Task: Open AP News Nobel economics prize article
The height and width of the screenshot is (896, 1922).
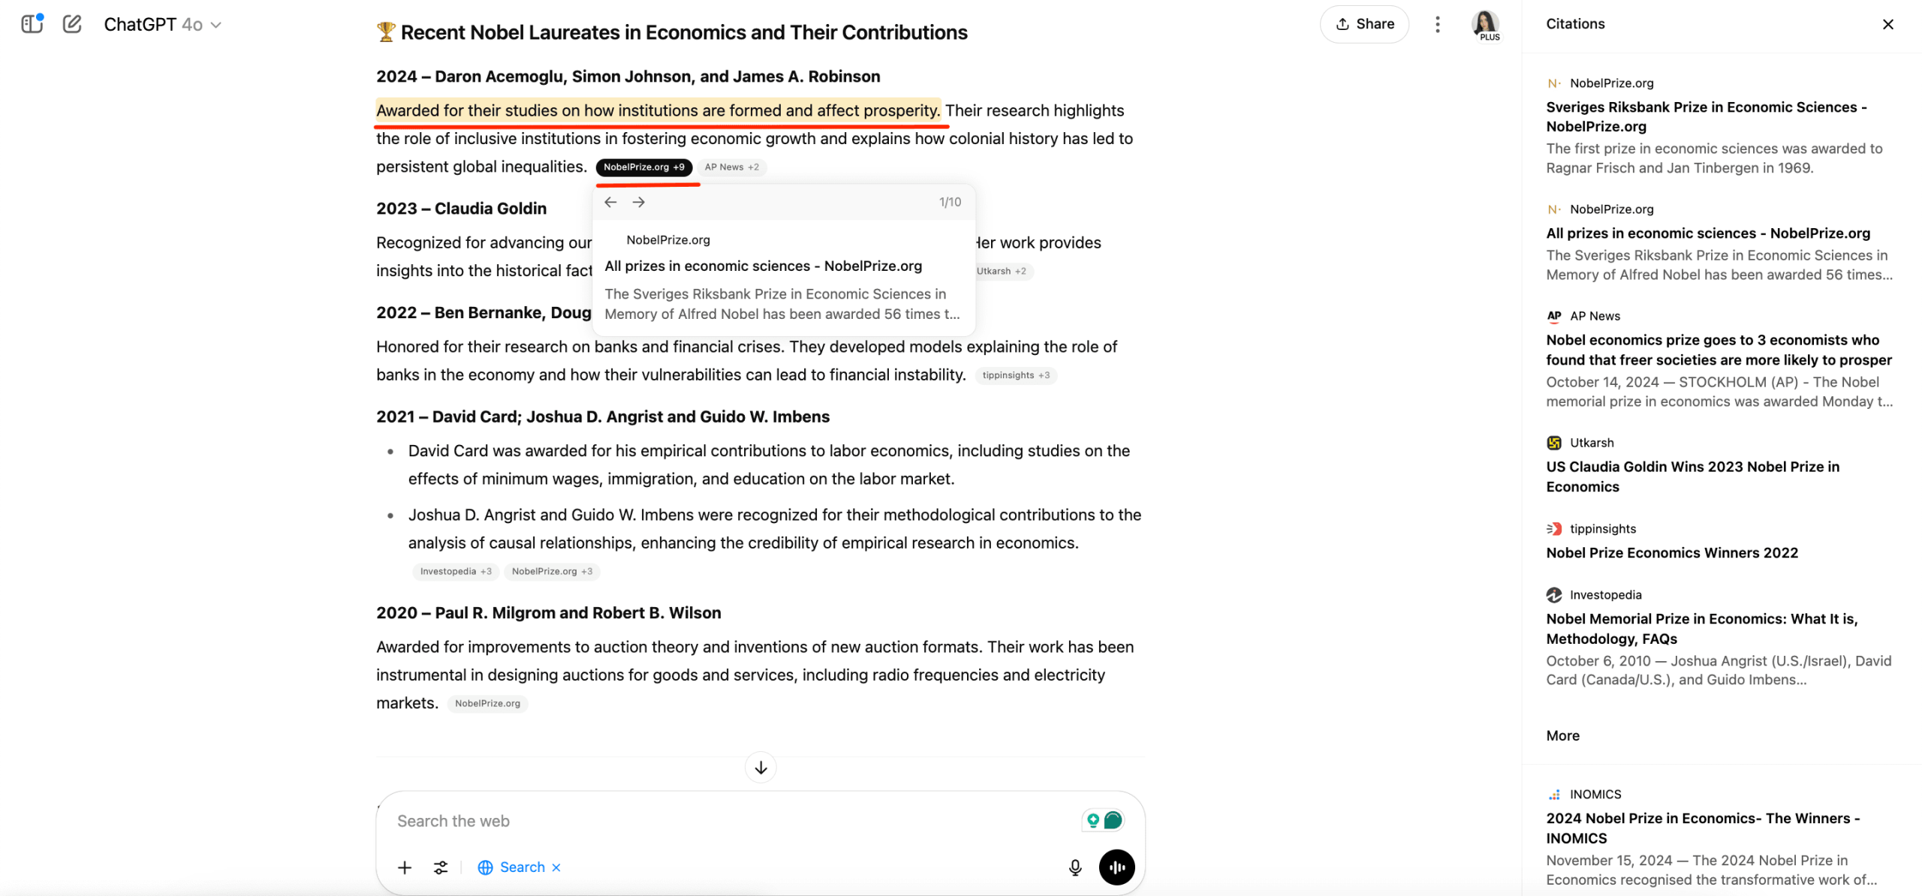Action: (x=1719, y=350)
